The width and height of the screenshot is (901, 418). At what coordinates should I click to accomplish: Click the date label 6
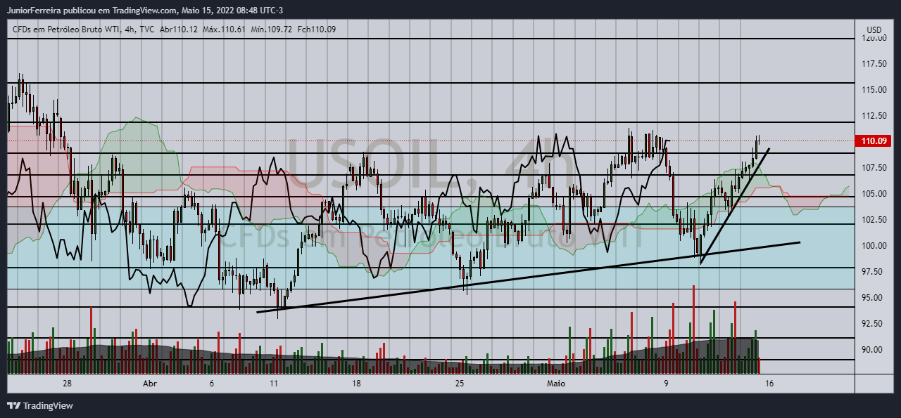click(x=211, y=384)
